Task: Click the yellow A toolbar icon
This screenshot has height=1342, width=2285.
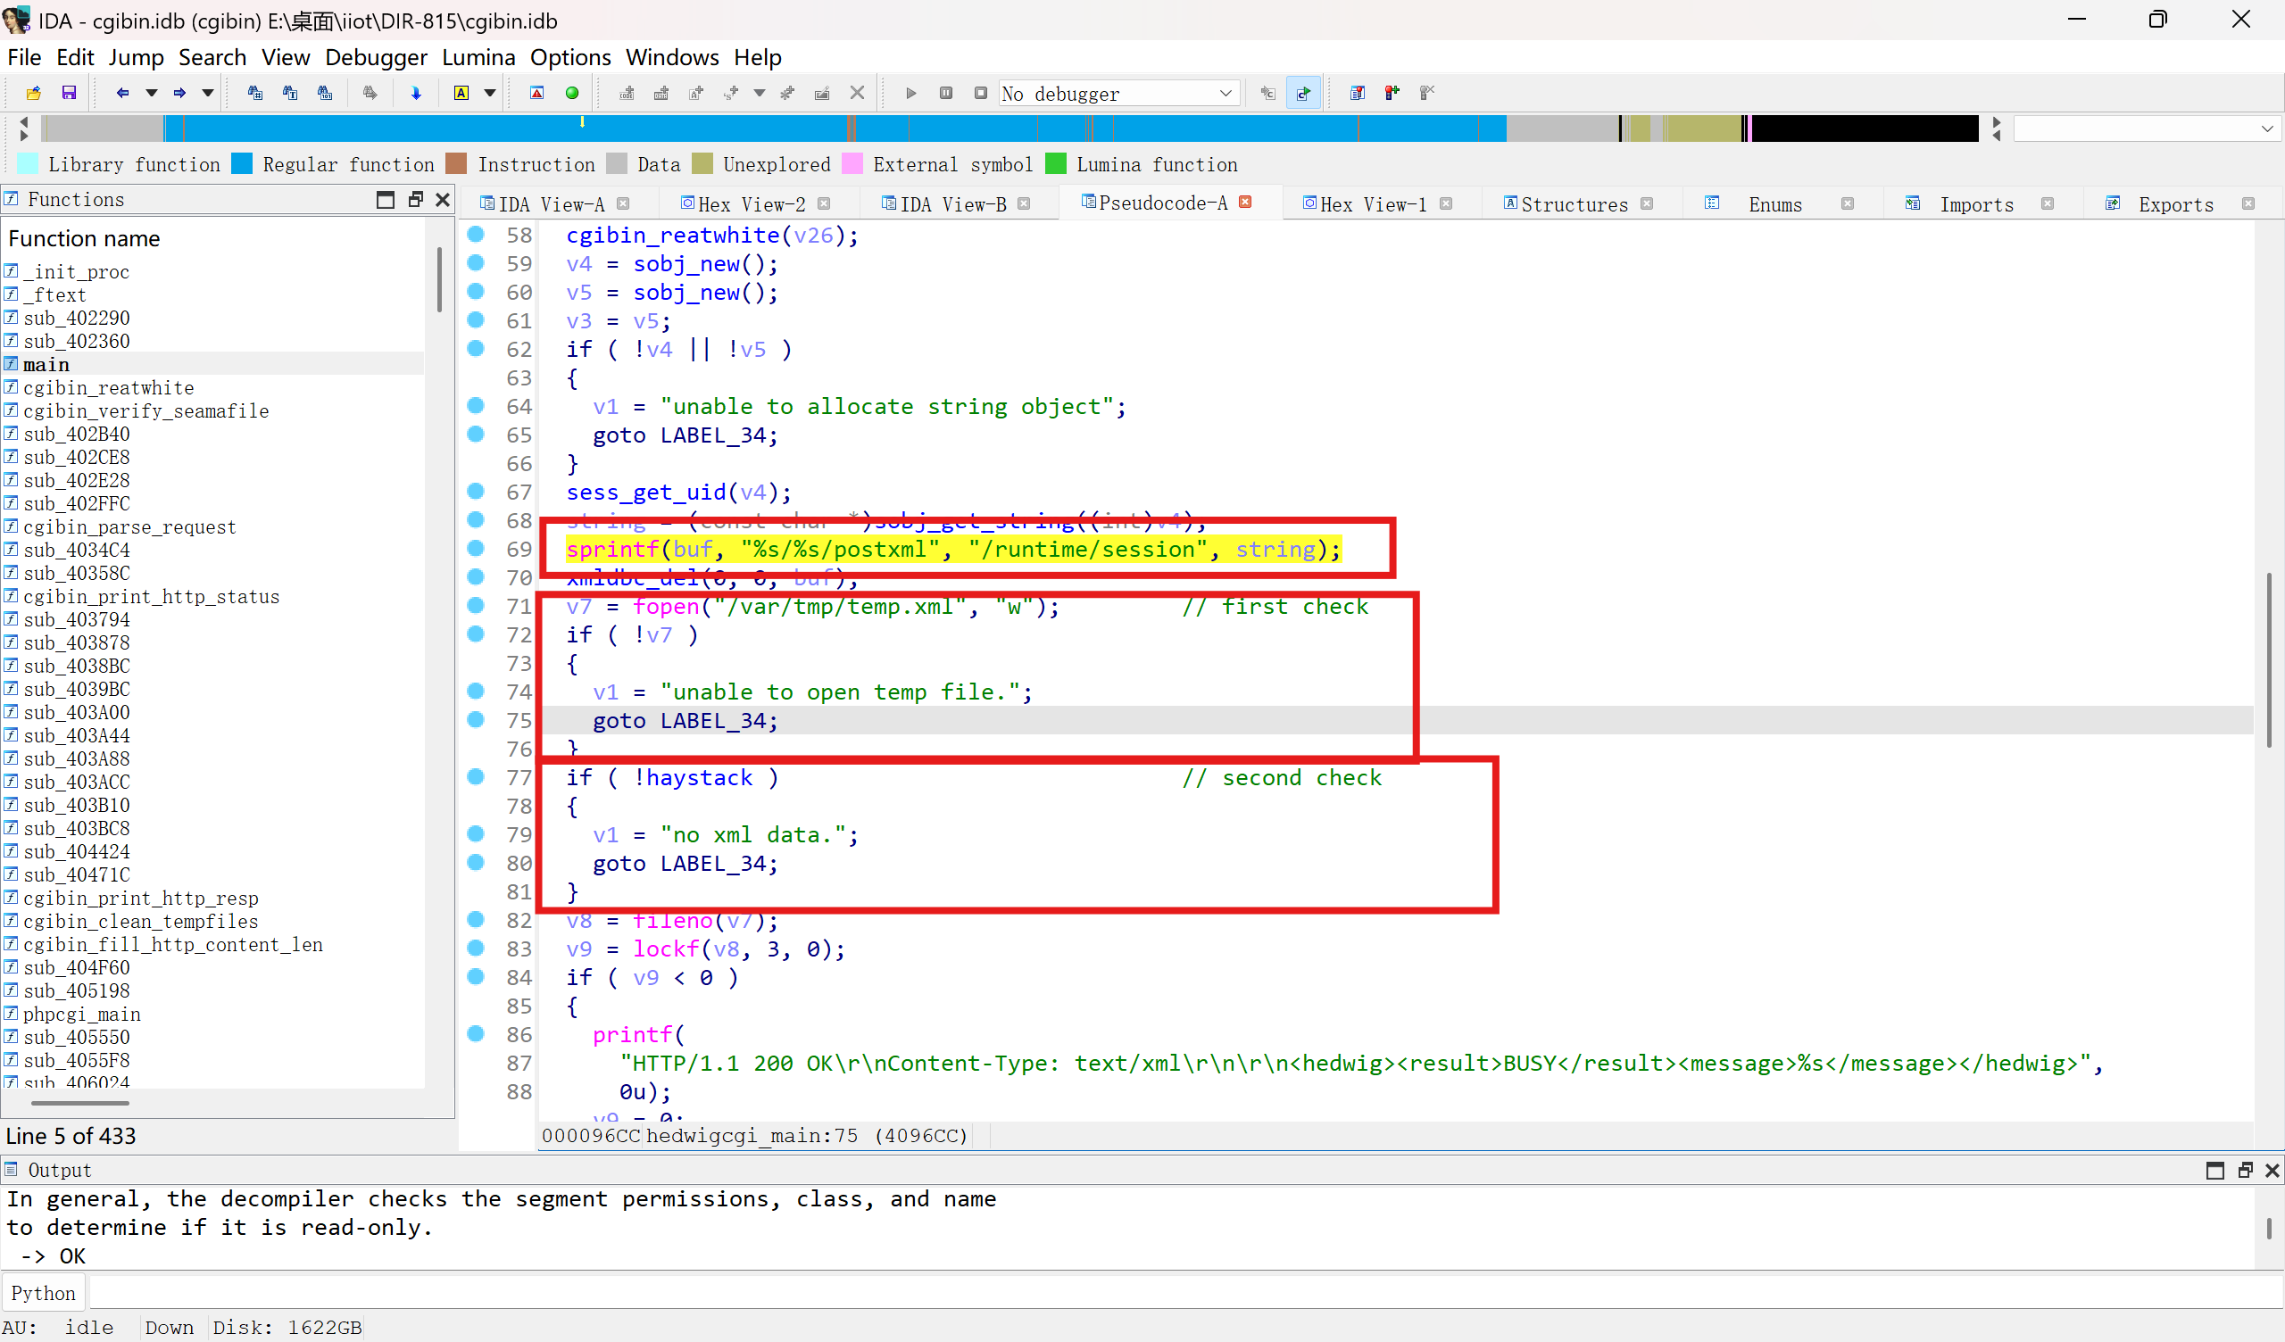Action: pos(461,93)
